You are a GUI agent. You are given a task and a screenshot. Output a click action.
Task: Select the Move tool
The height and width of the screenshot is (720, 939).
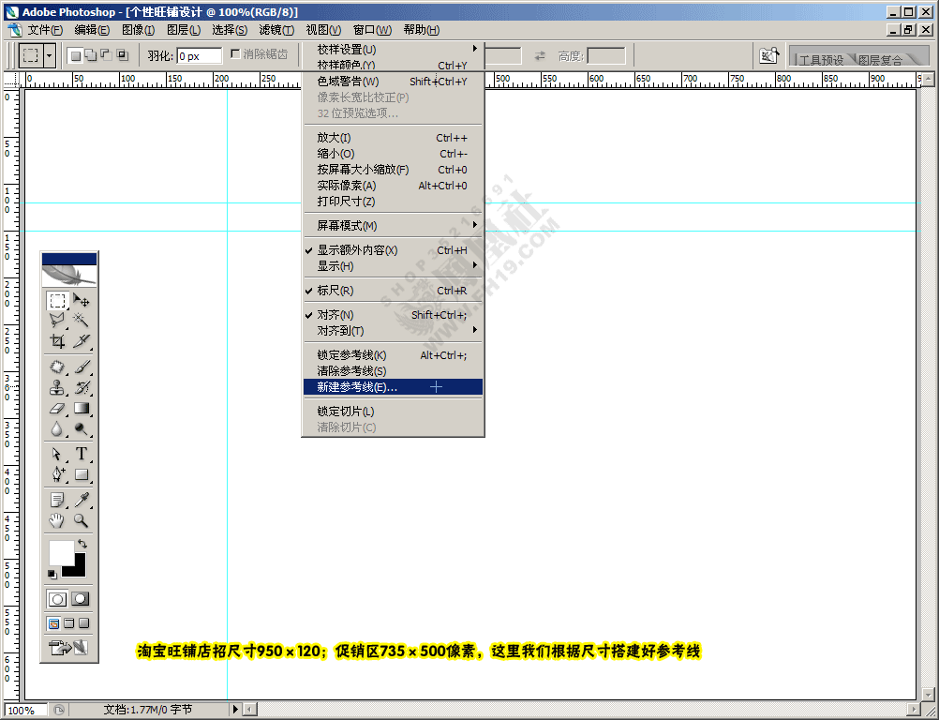click(x=82, y=300)
